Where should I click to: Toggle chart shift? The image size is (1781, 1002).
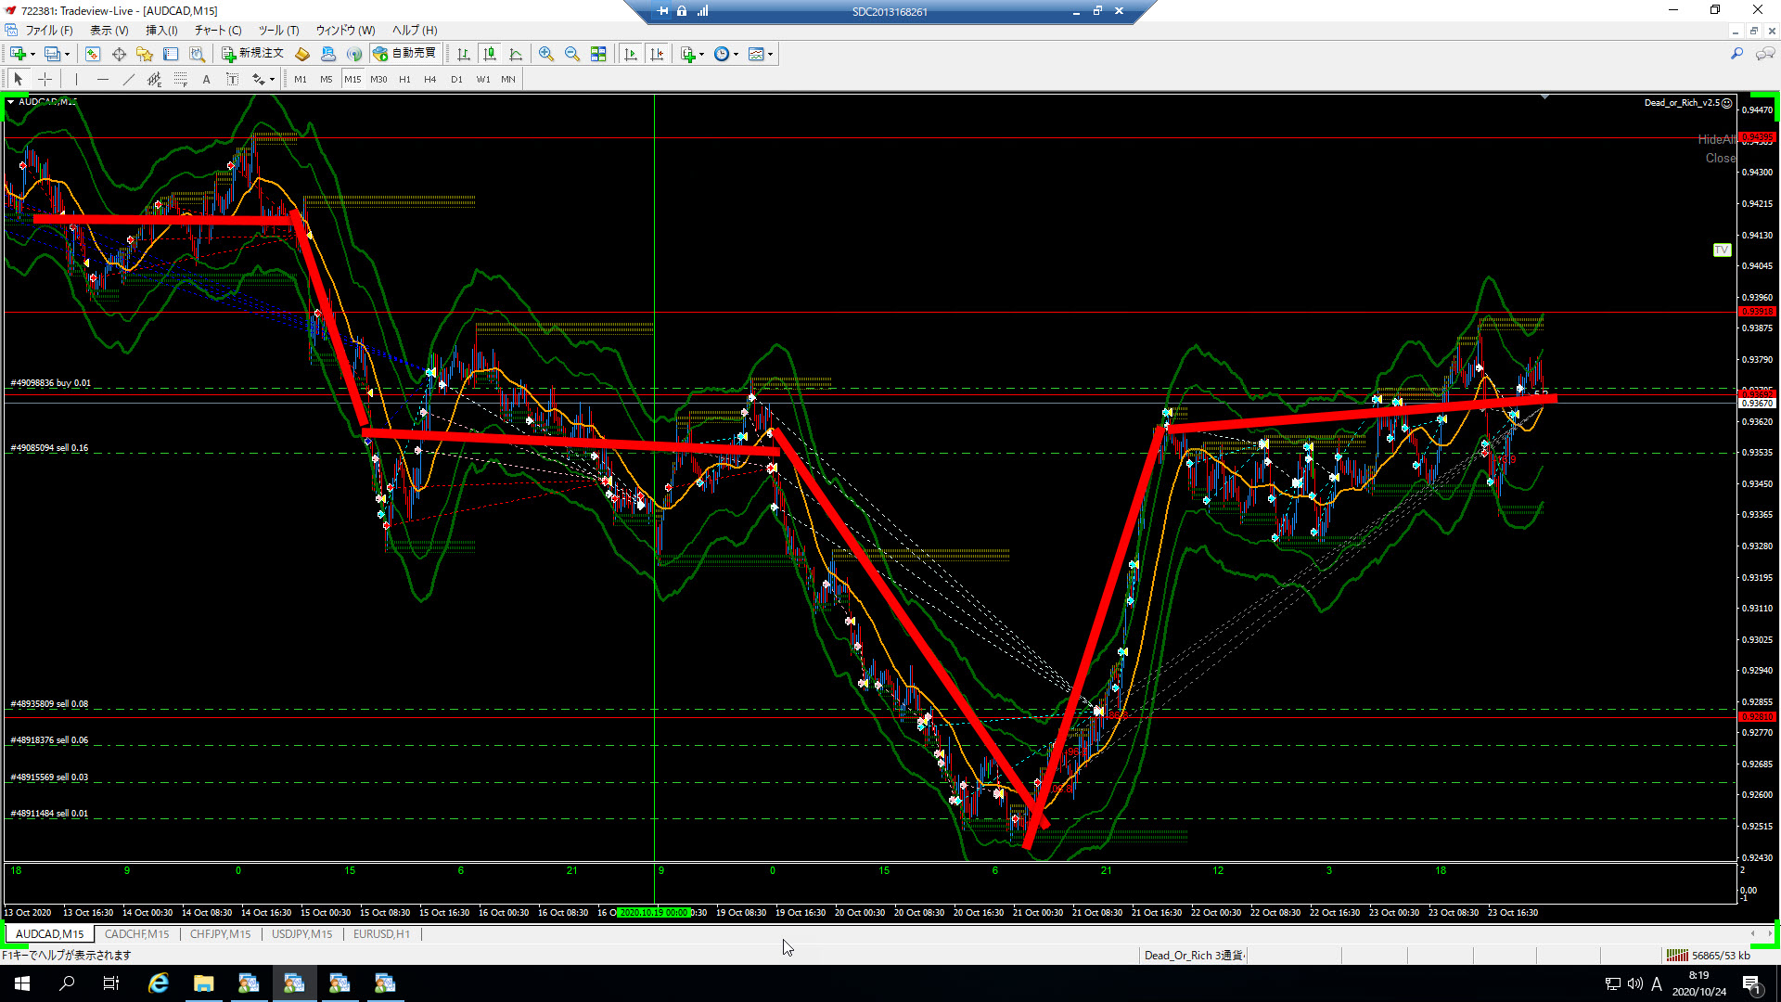pos(657,54)
